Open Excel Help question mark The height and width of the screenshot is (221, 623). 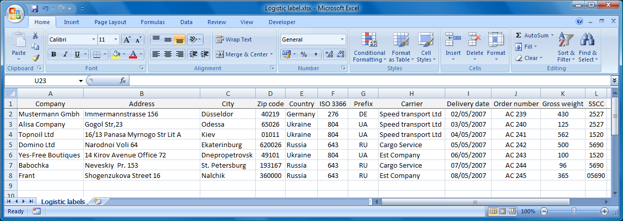[579, 22]
